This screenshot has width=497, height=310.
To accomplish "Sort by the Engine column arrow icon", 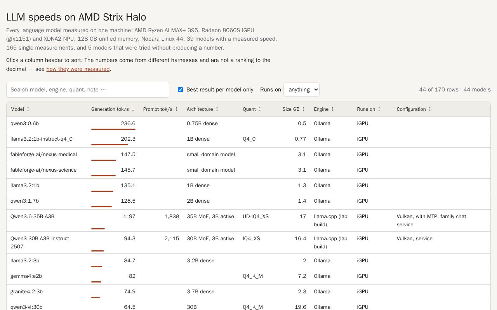I will tap(332, 109).
